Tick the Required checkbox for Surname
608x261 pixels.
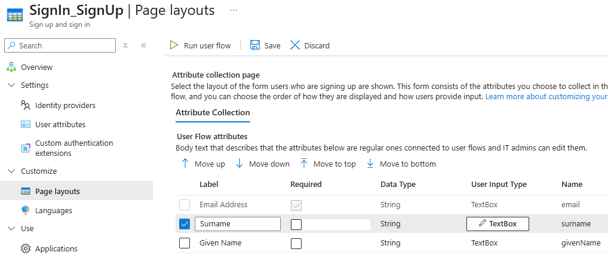click(296, 224)
